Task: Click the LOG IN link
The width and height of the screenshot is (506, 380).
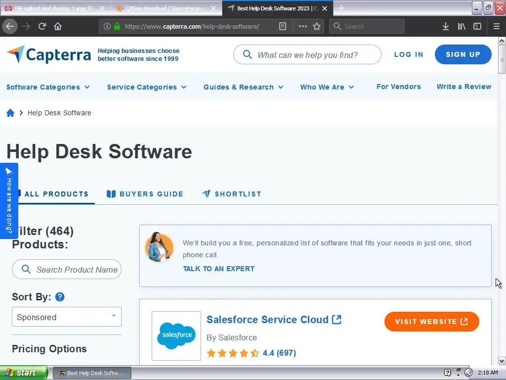Action: (409, 54)
